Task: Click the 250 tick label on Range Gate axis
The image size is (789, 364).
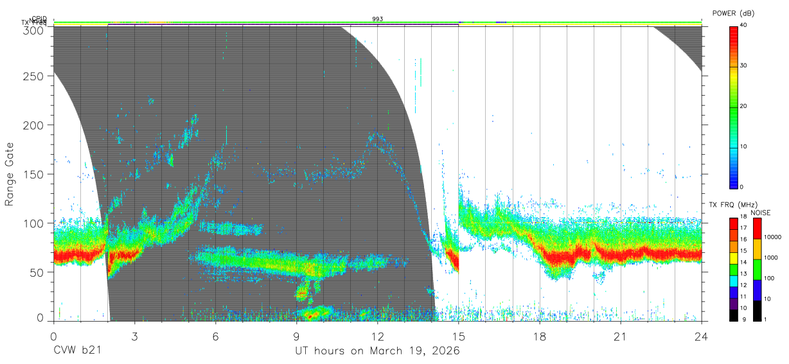Action: (x=34, y=76)
